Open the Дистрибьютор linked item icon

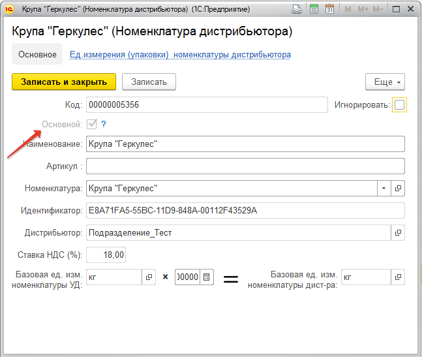[398, 232]
